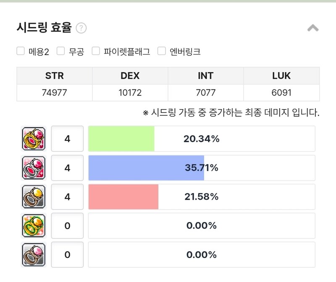This screenshot has height=282, width=336.
Task: Click the gold ring with red gems icon
Action: (34, 139)
